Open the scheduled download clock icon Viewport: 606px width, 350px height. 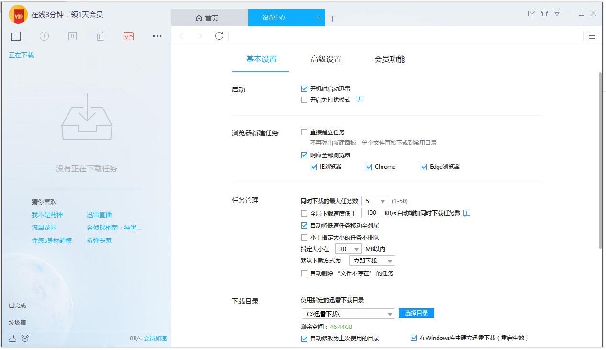pos(25,338)
